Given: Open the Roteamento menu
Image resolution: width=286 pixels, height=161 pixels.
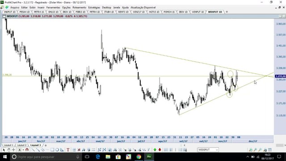Looking at the screenshot, I should tap(80, 8).
